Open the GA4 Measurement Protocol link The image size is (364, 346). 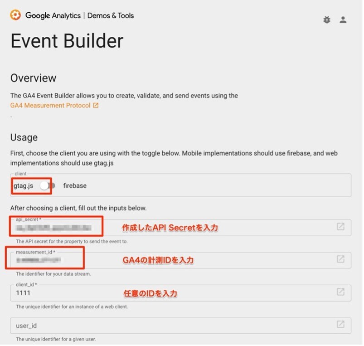tap(50, 106)
